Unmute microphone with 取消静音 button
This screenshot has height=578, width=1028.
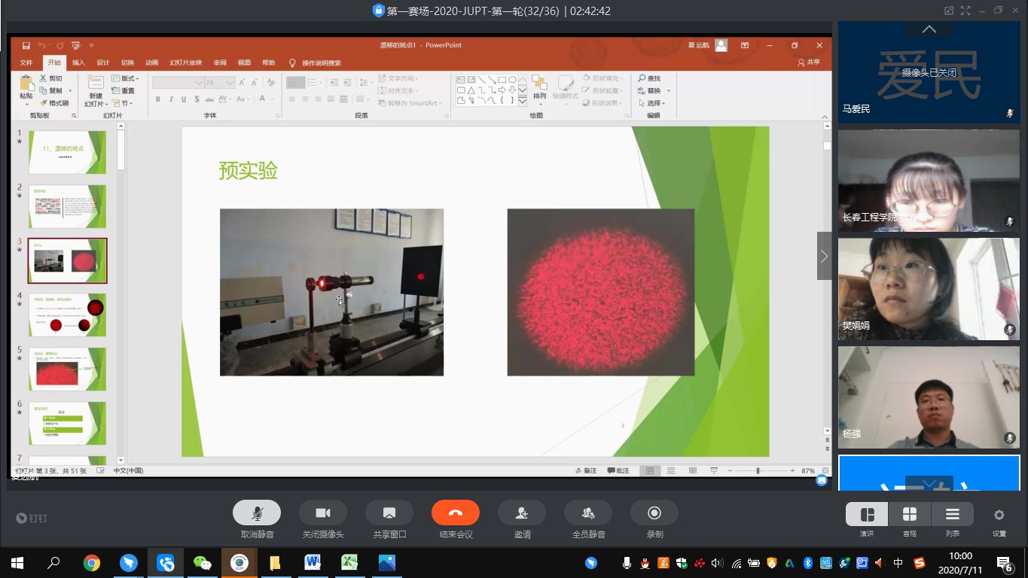click(x=257, y=513)
